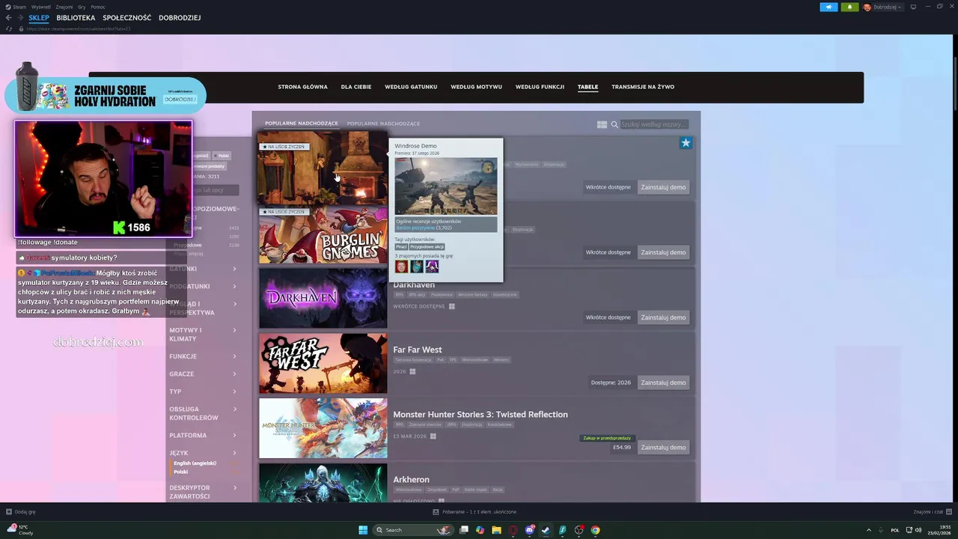Viewport: 958px width, 539px height.
Task: Select English (angielski) language filter
Action: pos(195,463)
